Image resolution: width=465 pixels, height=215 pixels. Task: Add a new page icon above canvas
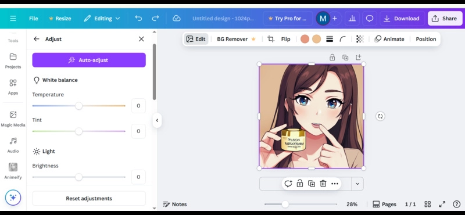pyautogui.click(x=358, y=57)
